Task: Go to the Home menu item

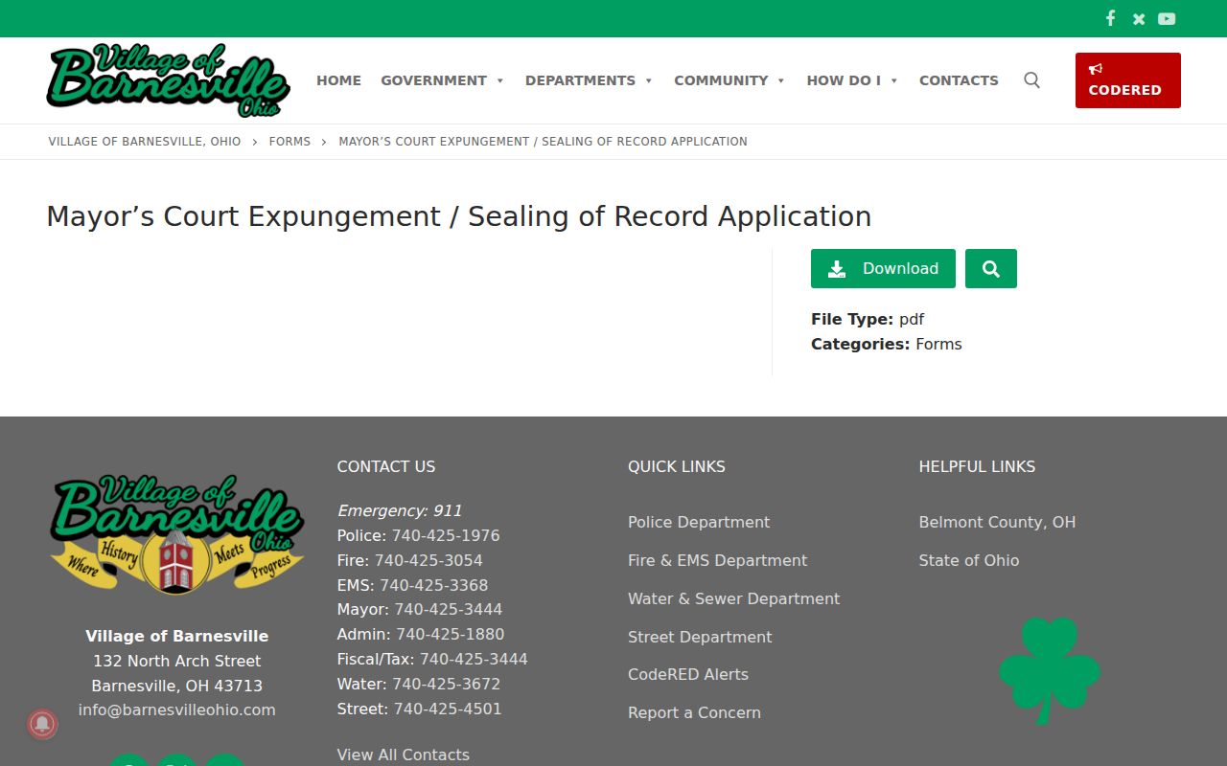Action: (x=339, y=80)
